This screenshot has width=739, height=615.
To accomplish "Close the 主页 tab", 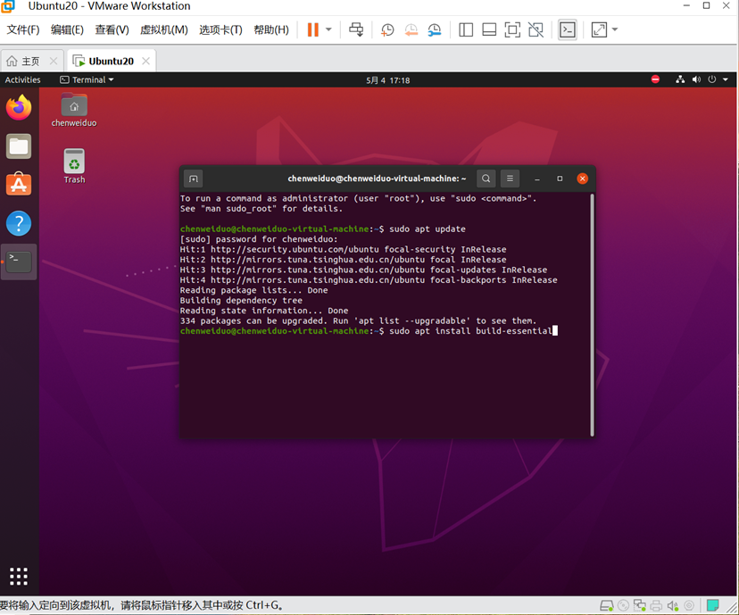I will pyautogui.click(x=54, y=61).
